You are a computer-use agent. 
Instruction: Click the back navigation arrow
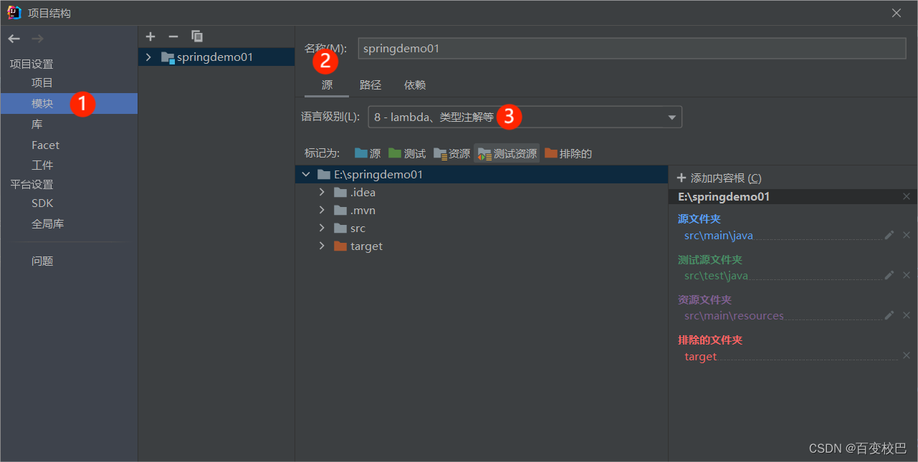[x=14, y=39]
